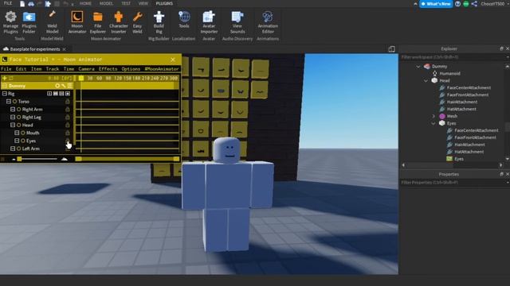Collapse the Mouth track node
This screenshot has height=286, width=510.
(17, 133)
